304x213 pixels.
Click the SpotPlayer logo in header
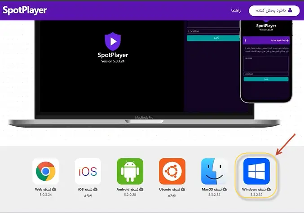25,10
